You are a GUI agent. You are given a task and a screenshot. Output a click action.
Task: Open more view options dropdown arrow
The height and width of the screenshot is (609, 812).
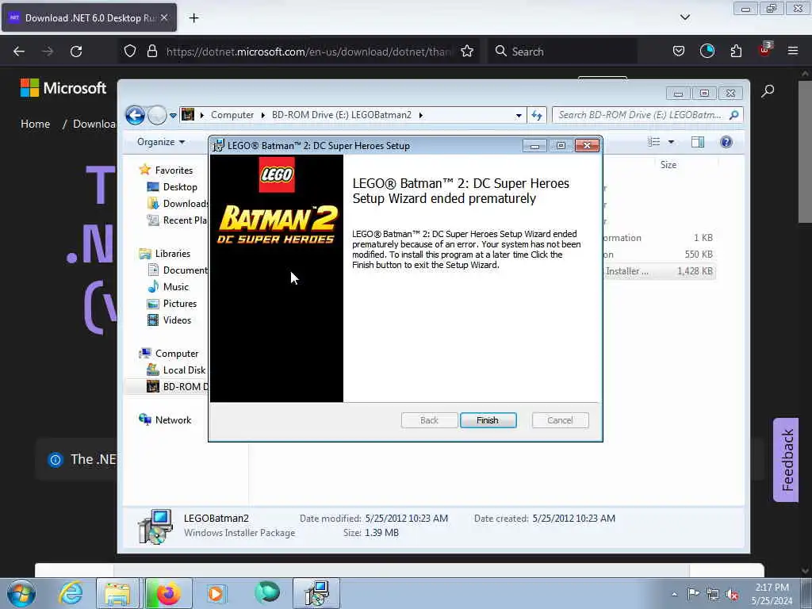coord(671,142)
